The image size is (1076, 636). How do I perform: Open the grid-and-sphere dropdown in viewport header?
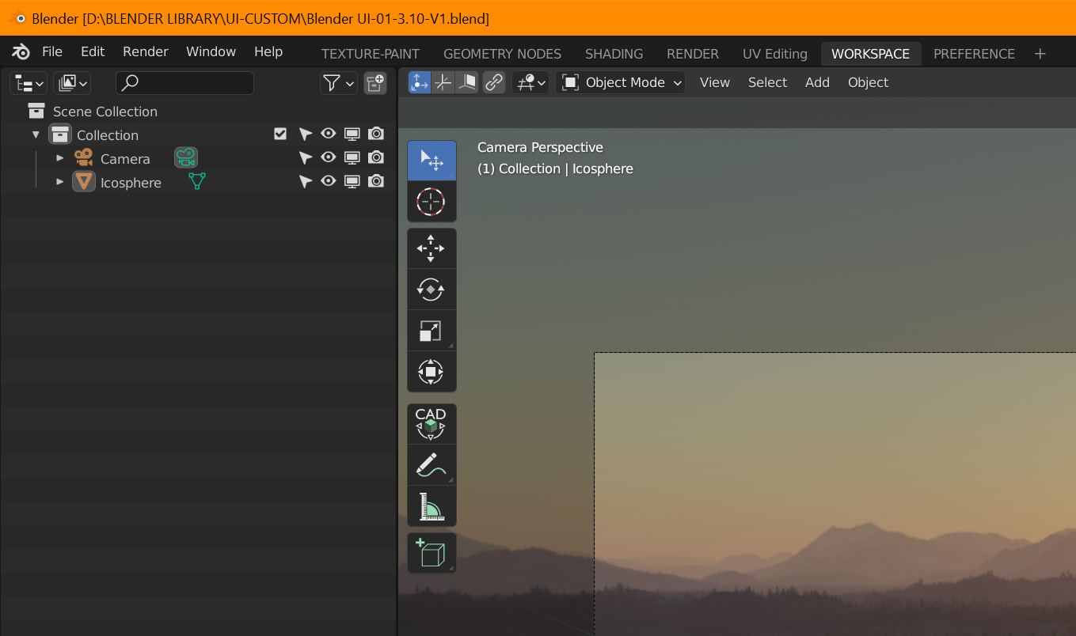tap(530, 82)
